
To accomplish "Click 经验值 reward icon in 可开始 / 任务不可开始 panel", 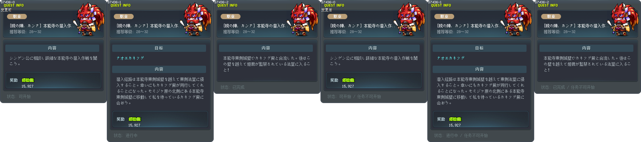I will point(348,80).
